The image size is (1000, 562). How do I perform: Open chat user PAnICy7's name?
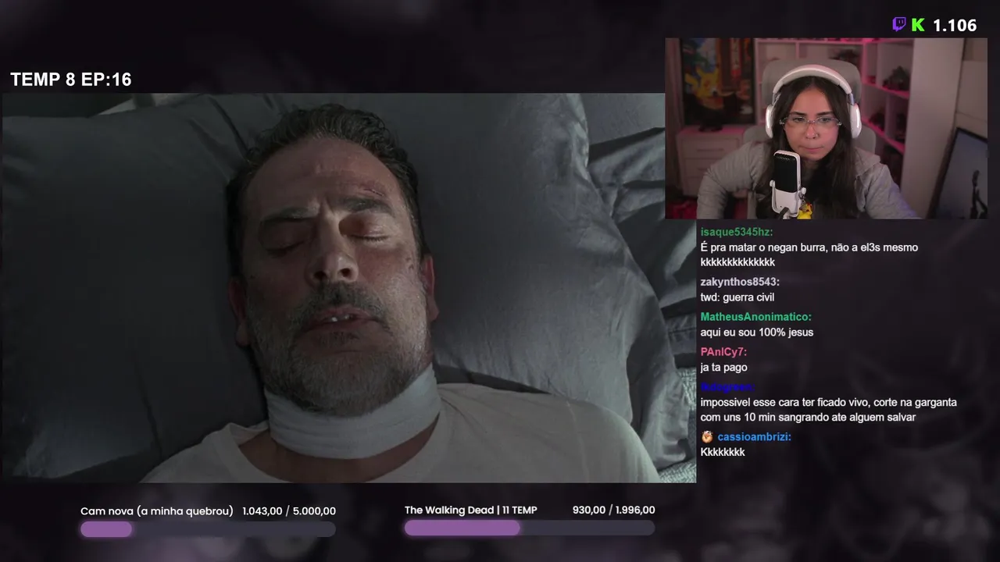coord(724,352)
